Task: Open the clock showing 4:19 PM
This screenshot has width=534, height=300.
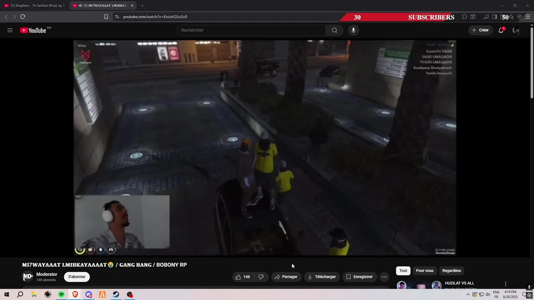Action: pos(510,295)
